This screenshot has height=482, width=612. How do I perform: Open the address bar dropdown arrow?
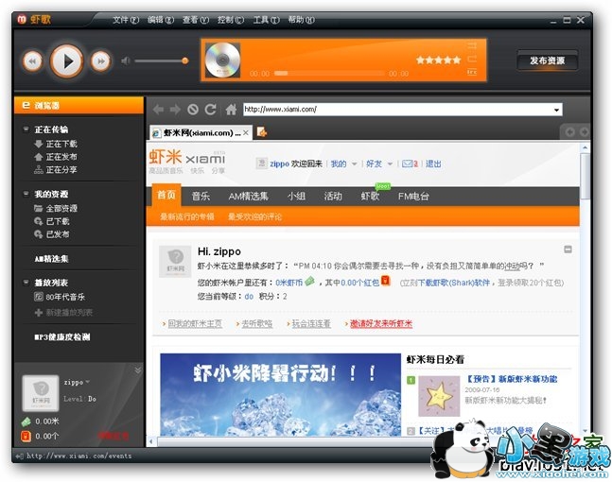pyautogui.click(x=556, y=110)
